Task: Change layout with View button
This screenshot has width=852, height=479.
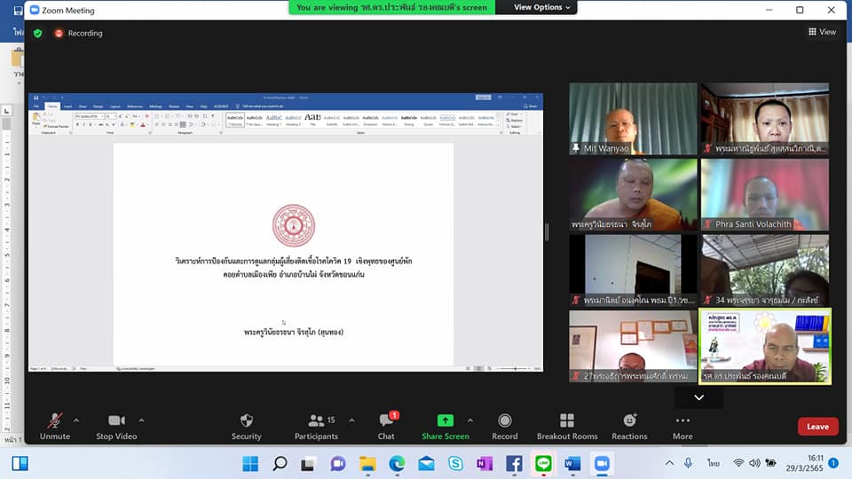Action: [x=822, y=32]
